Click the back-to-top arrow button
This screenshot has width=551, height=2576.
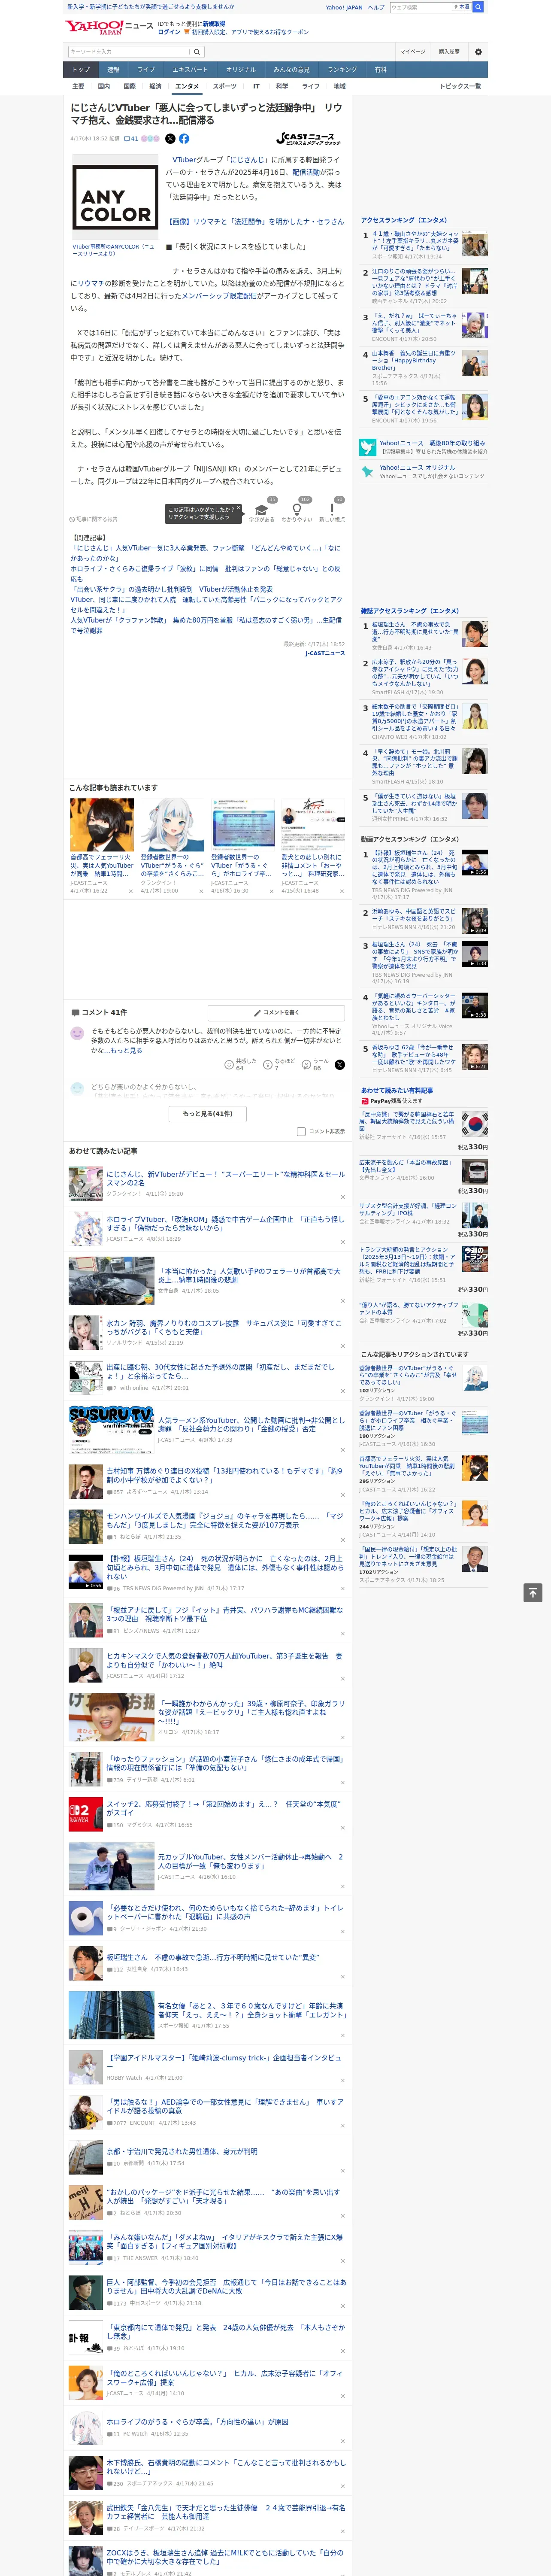[534, 1592]
